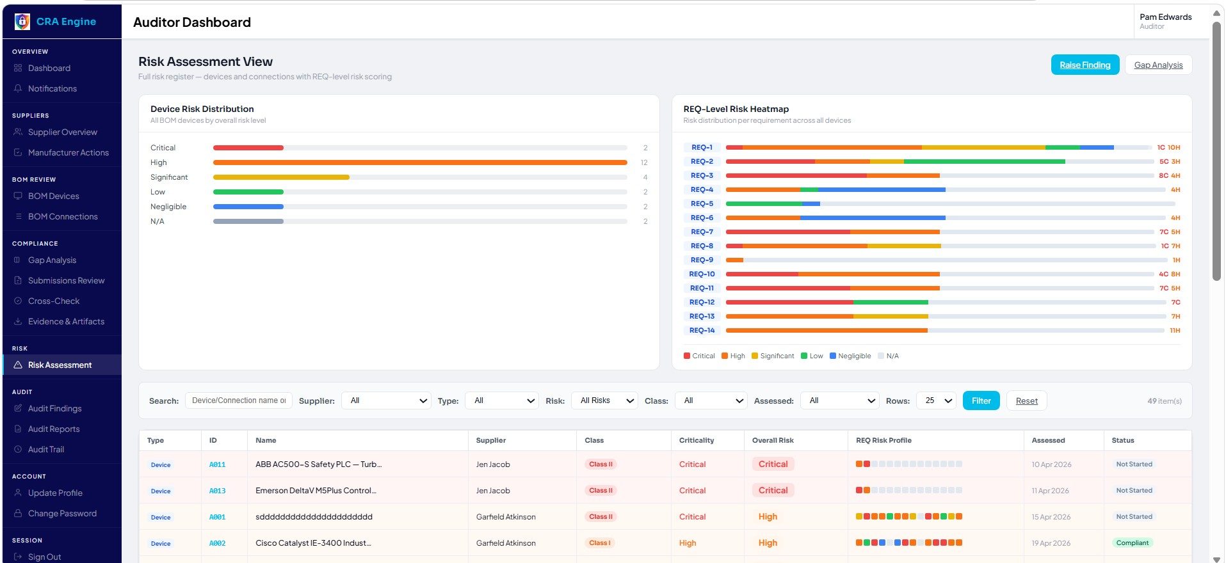Viewport: 1226px width, 563px height.
Task: Click the BOM Connections list icon
Action: tap(18, 217)
